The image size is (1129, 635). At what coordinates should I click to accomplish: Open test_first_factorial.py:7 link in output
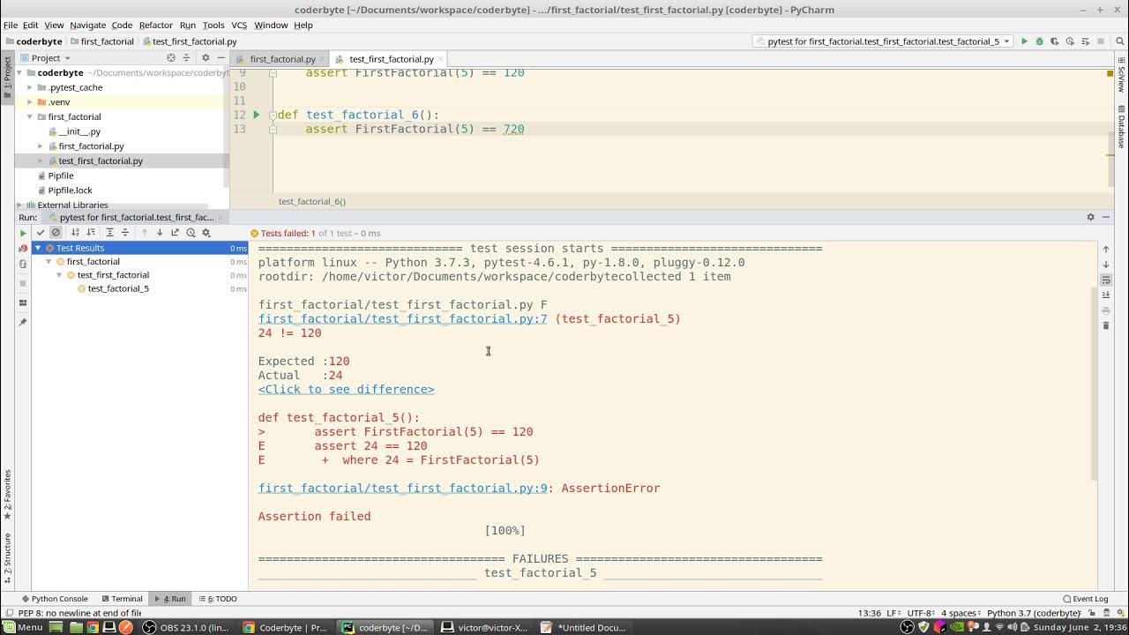(x=402, y=318)
